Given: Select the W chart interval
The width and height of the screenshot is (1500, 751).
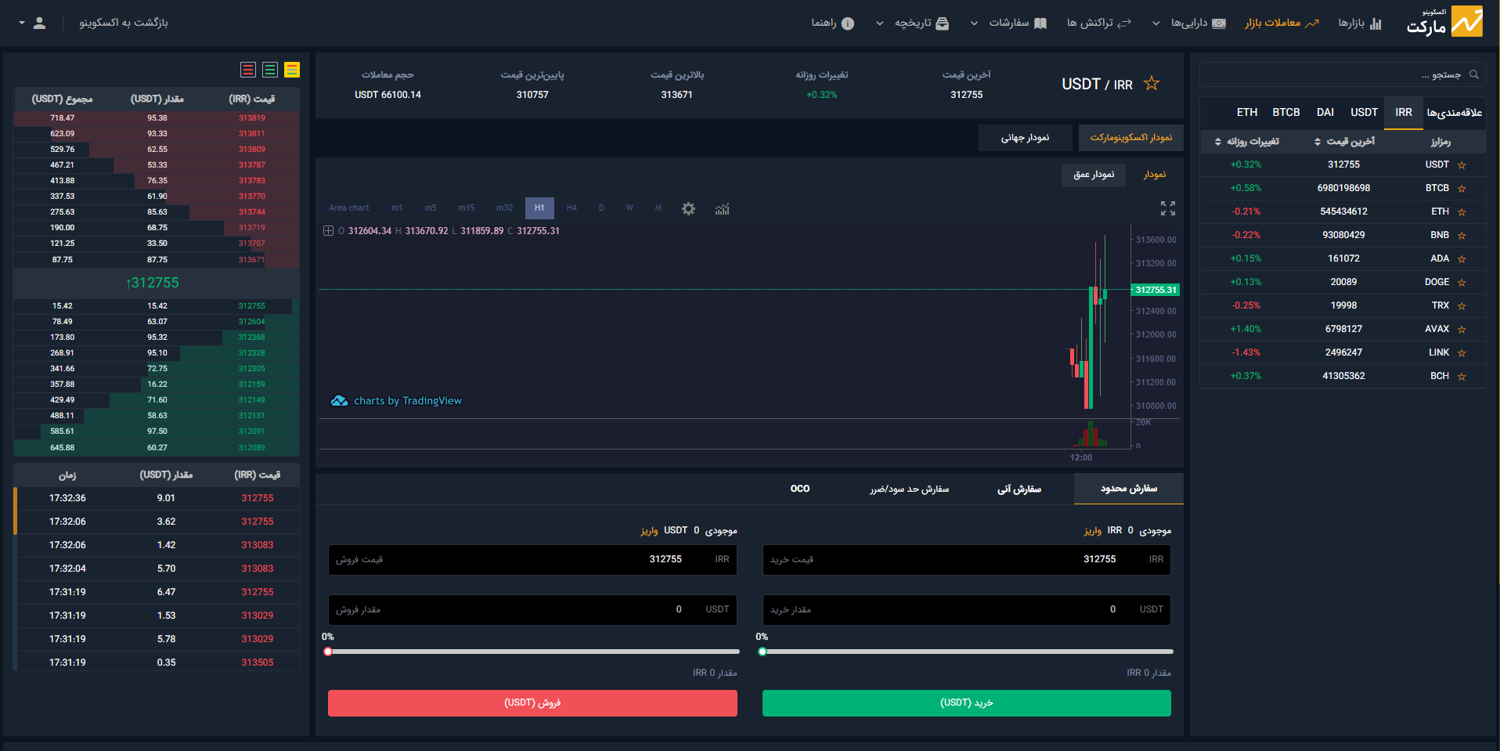Looking at the screenshot, I should click(629, 208).
